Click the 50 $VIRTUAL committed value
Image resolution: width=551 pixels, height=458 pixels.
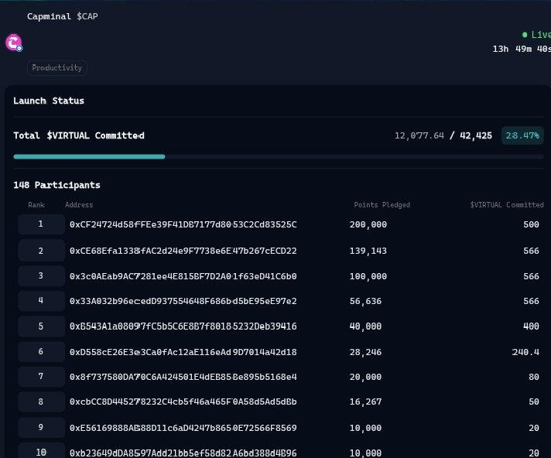(x=534, y=402)
